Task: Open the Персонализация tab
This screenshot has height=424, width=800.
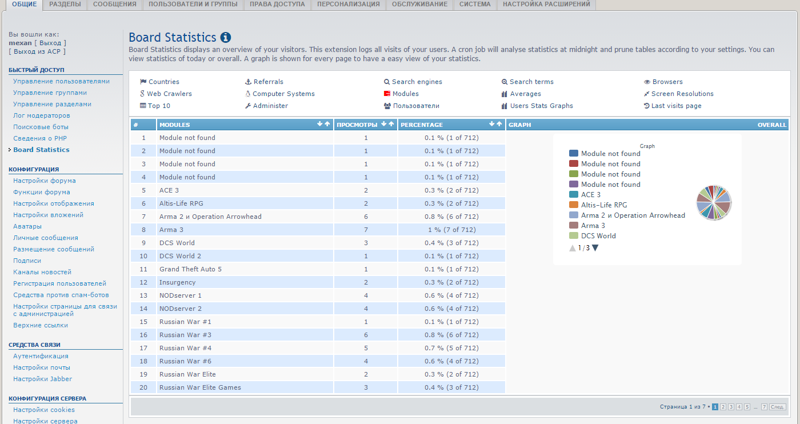Action: point(348,5)
